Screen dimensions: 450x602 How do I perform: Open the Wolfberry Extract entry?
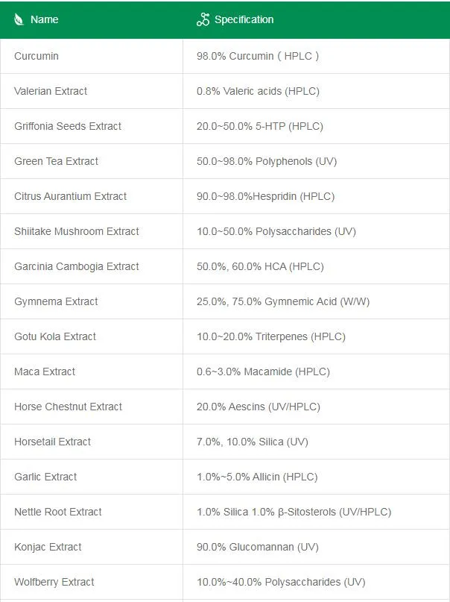coord(54,582)
